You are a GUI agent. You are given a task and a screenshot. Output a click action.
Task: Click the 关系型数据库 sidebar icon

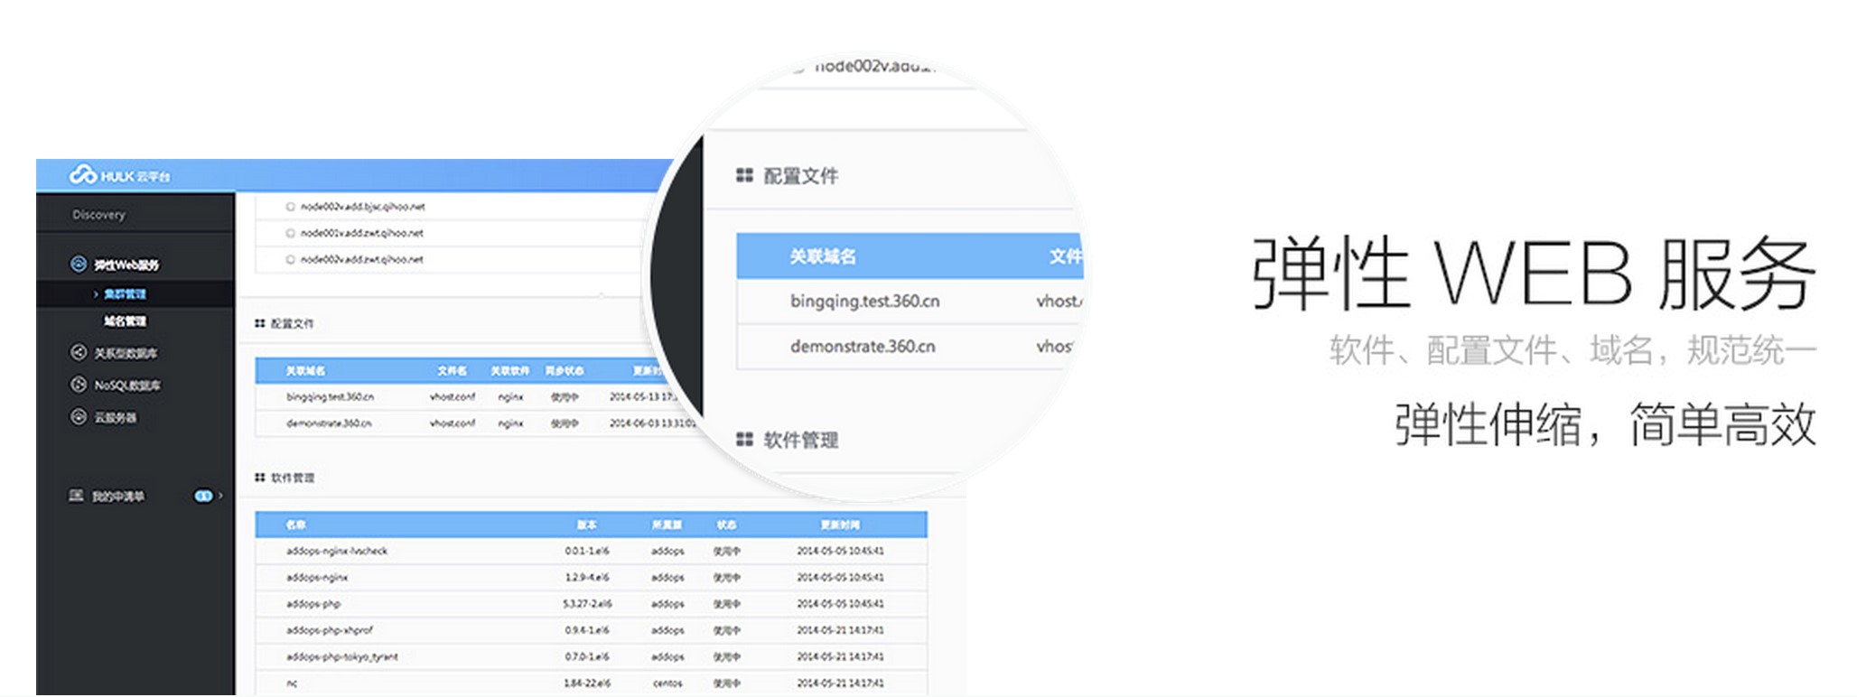[79, 352]
